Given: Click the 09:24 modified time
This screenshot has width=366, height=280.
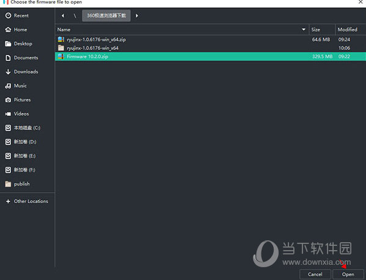Looking at the screenshot, I should click(x=344, y=40).
